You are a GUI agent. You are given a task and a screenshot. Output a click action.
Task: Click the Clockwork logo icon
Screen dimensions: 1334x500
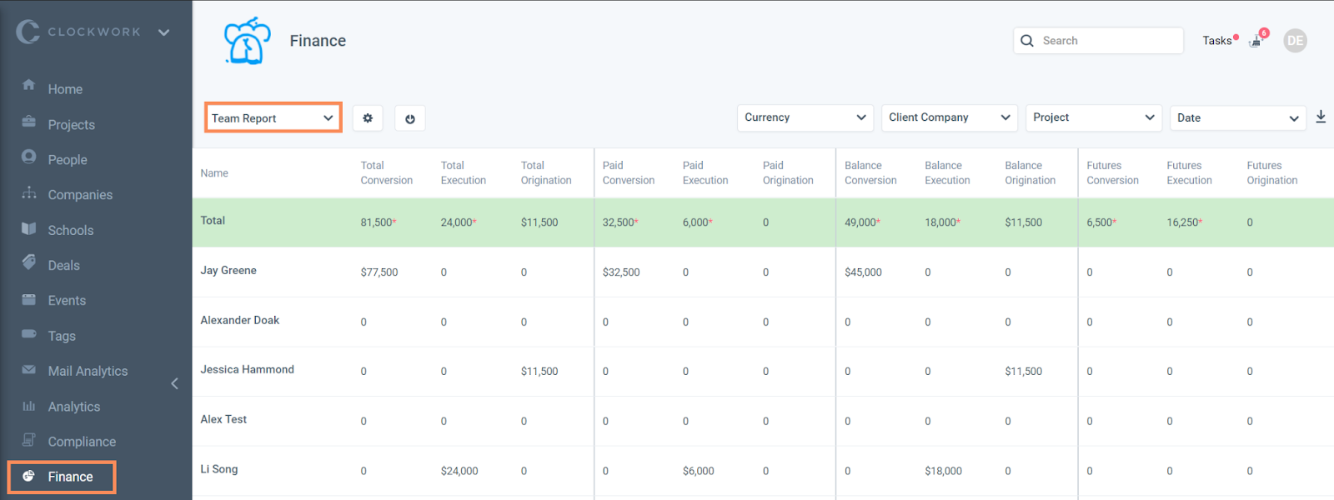tap(28, 32)
